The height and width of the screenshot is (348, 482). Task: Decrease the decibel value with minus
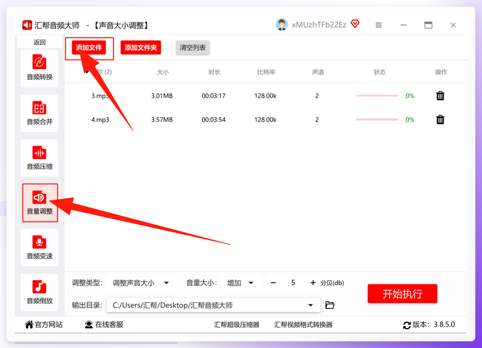(x=273, y=283)
